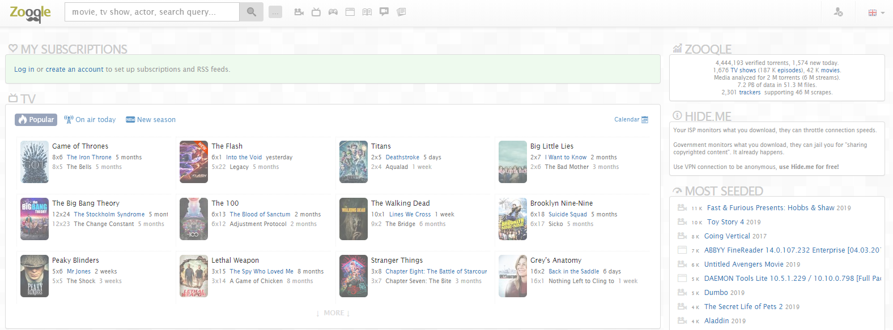Open the Books category icon
Viewport: 893px width, 330px height.
pos(367,12)
